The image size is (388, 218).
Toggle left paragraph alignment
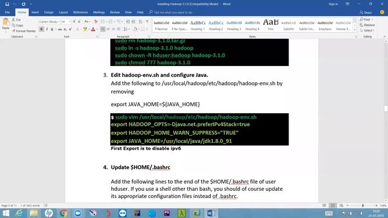tap(102, 30)
